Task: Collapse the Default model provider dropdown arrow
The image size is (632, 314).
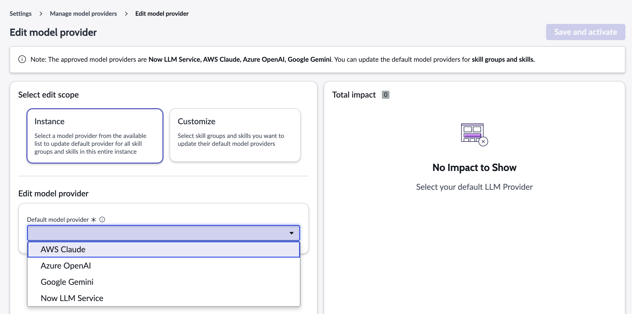Action: (292, 233)
